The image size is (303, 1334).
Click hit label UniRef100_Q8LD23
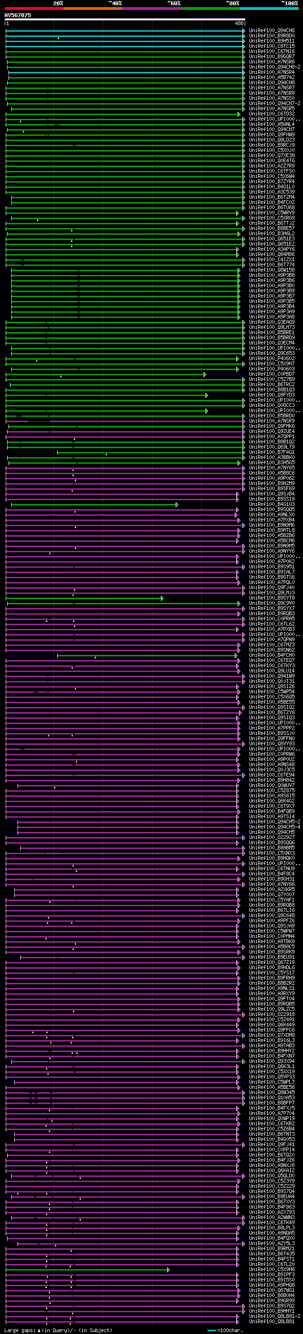pyautogui.click(x=272, y=140)
